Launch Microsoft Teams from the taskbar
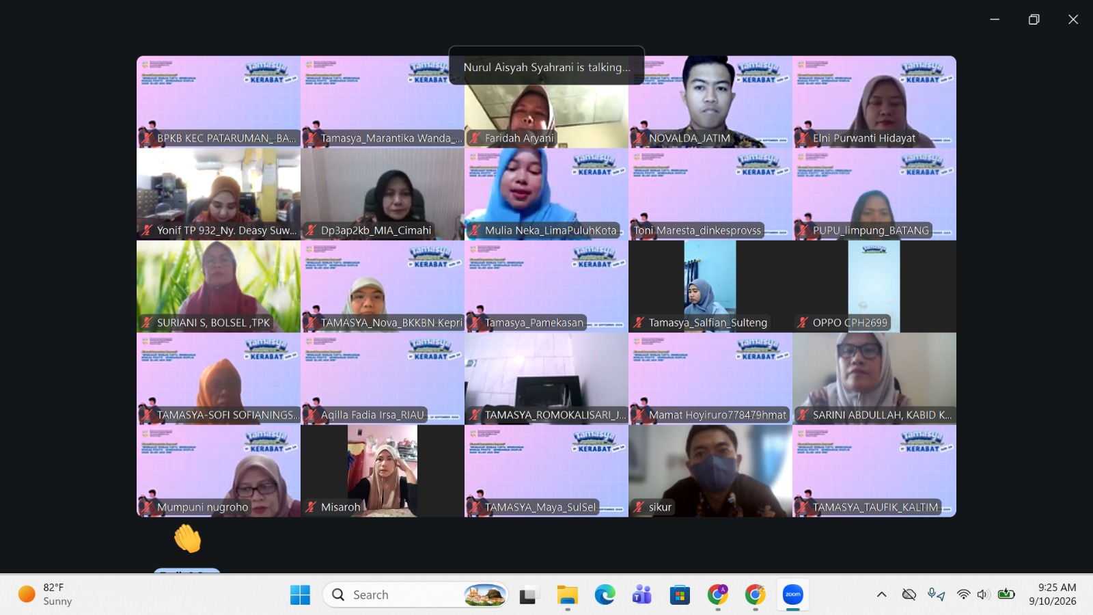Screen dimensions: 1093x615 (x=642, y=594)
